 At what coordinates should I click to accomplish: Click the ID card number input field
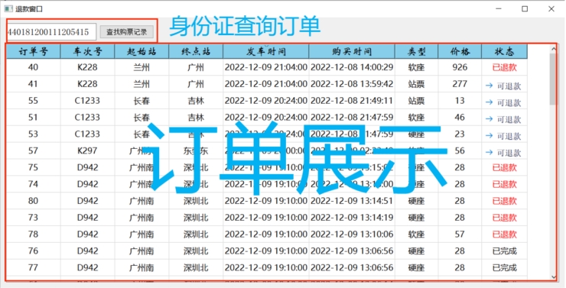(51, 32)
